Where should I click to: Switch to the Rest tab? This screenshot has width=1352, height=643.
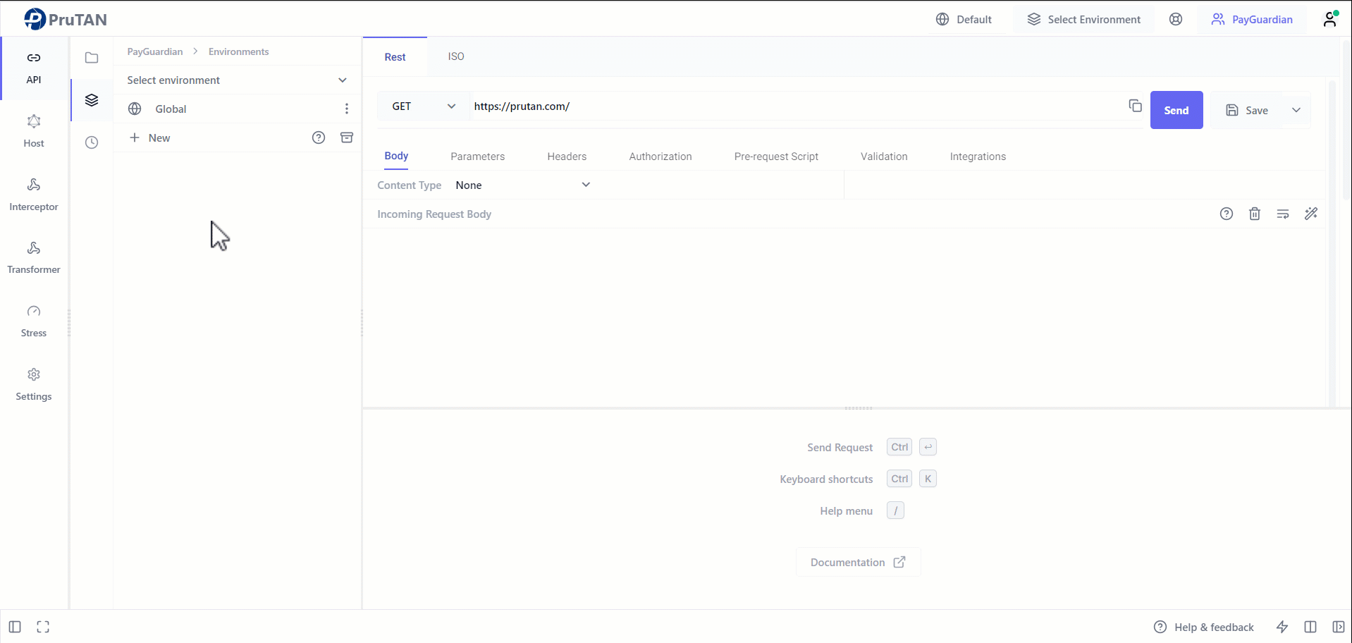(395, 57)
